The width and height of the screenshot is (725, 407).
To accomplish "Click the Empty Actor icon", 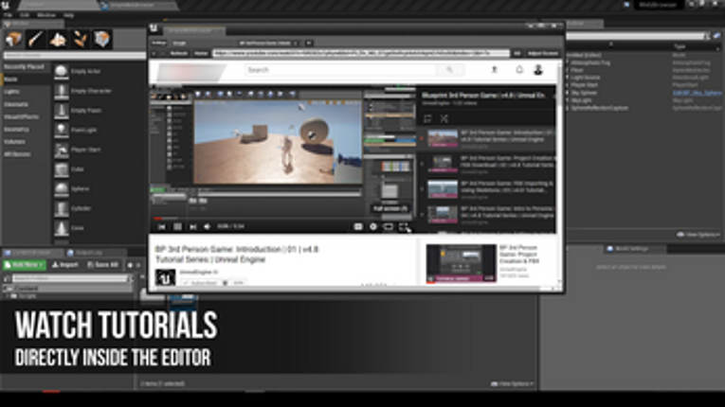I will pos(61,72).
